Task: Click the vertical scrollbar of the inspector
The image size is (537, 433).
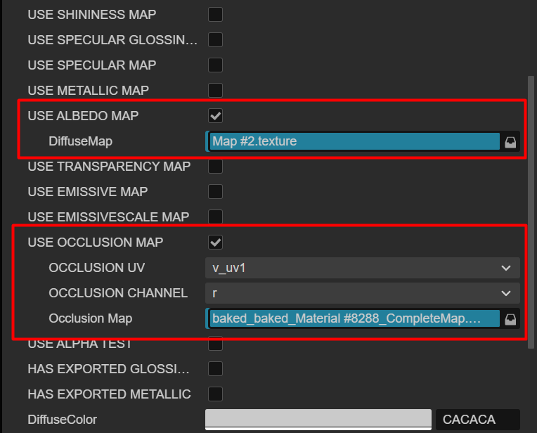Action: [x=531, y=212]
